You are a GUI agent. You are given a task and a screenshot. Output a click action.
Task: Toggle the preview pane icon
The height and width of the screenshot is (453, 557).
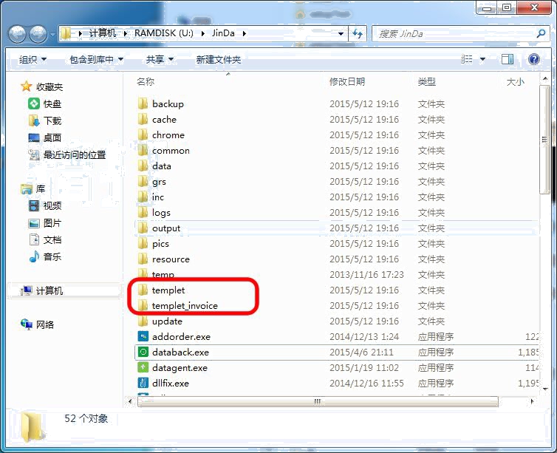[x=508, y=60]
